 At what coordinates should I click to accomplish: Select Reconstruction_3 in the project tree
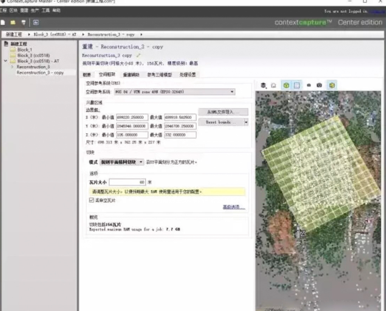click(33, 67)
